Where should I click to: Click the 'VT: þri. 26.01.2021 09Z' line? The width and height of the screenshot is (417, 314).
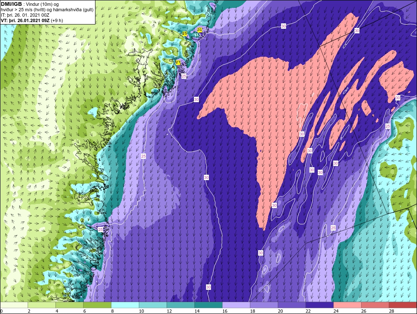click(x=25, y=20)
